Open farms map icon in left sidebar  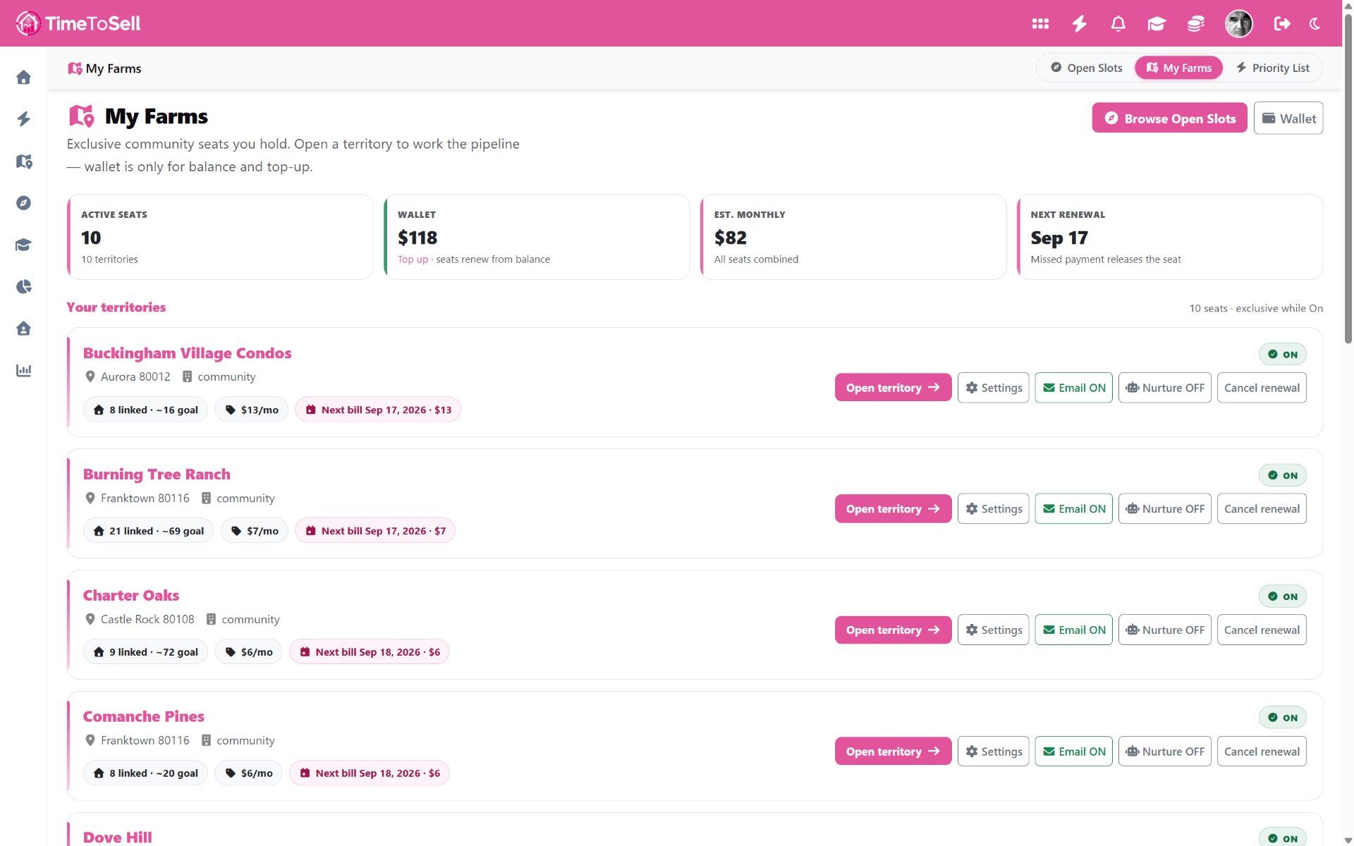[x=23, y=161]
